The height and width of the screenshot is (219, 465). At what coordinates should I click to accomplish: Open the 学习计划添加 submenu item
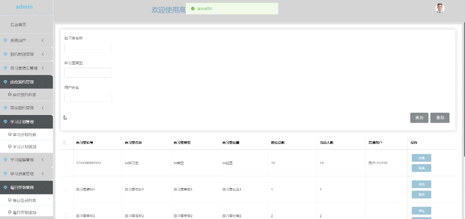(x=26, y=147)
